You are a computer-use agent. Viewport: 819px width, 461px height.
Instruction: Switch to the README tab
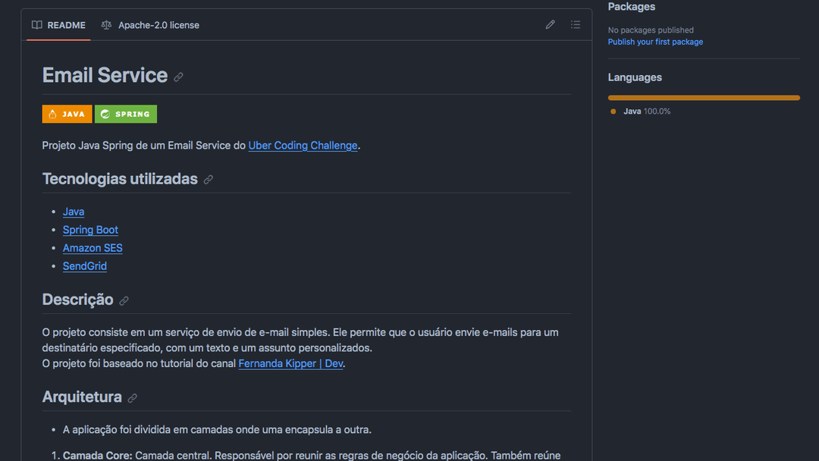point(58,25)
